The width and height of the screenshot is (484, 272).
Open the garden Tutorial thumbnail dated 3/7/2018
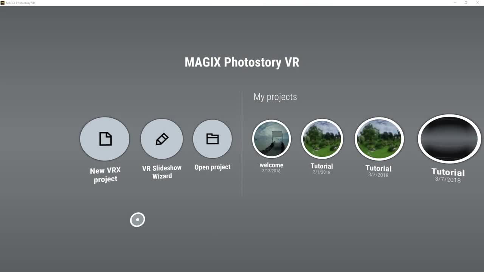[379, 139]
